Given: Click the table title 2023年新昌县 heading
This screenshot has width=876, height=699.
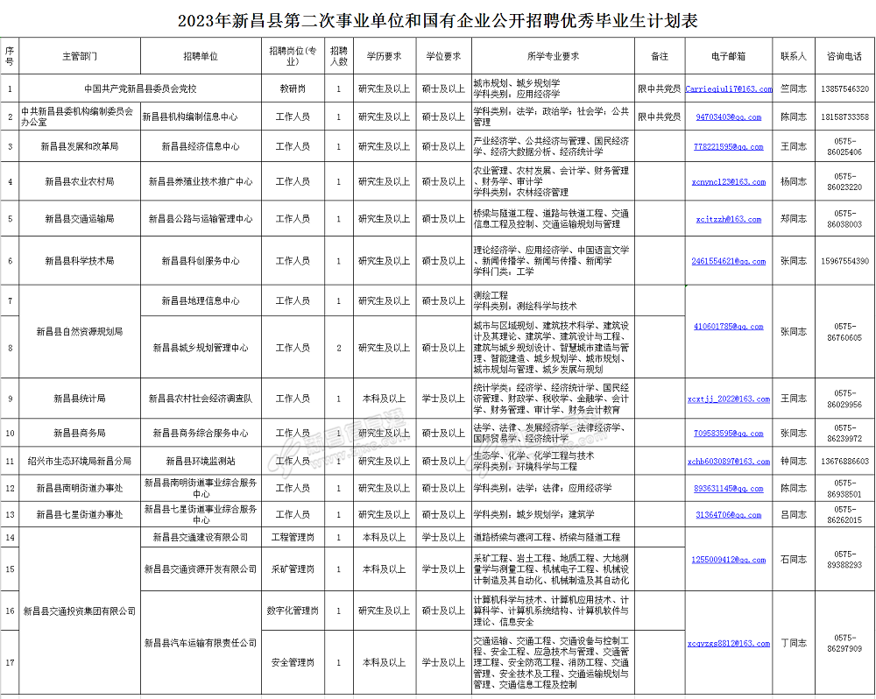Looking at the screenshot, I should [438, 19].
